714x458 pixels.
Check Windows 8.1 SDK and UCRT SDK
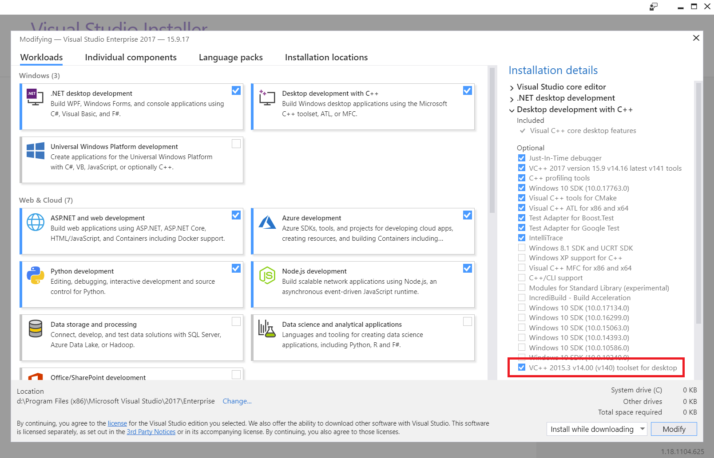click(x=522, y=248)
